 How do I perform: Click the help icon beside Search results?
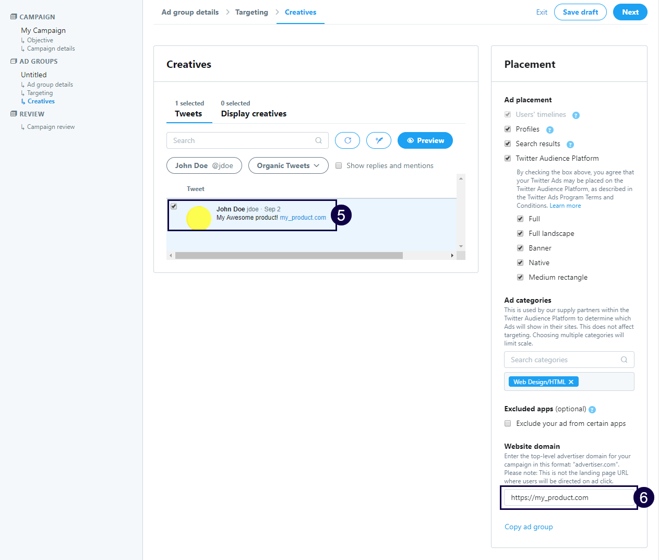click(x=570, y=145)
